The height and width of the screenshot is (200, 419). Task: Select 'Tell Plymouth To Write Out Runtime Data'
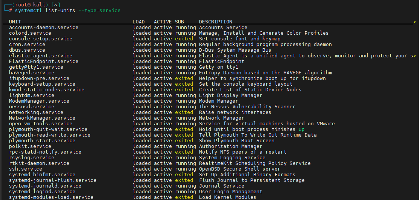pos(258,135)
